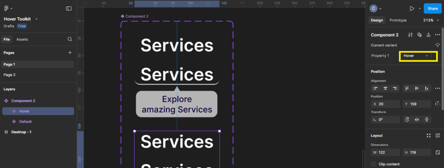Switch to the Prototype tab

tap(398, 20)
